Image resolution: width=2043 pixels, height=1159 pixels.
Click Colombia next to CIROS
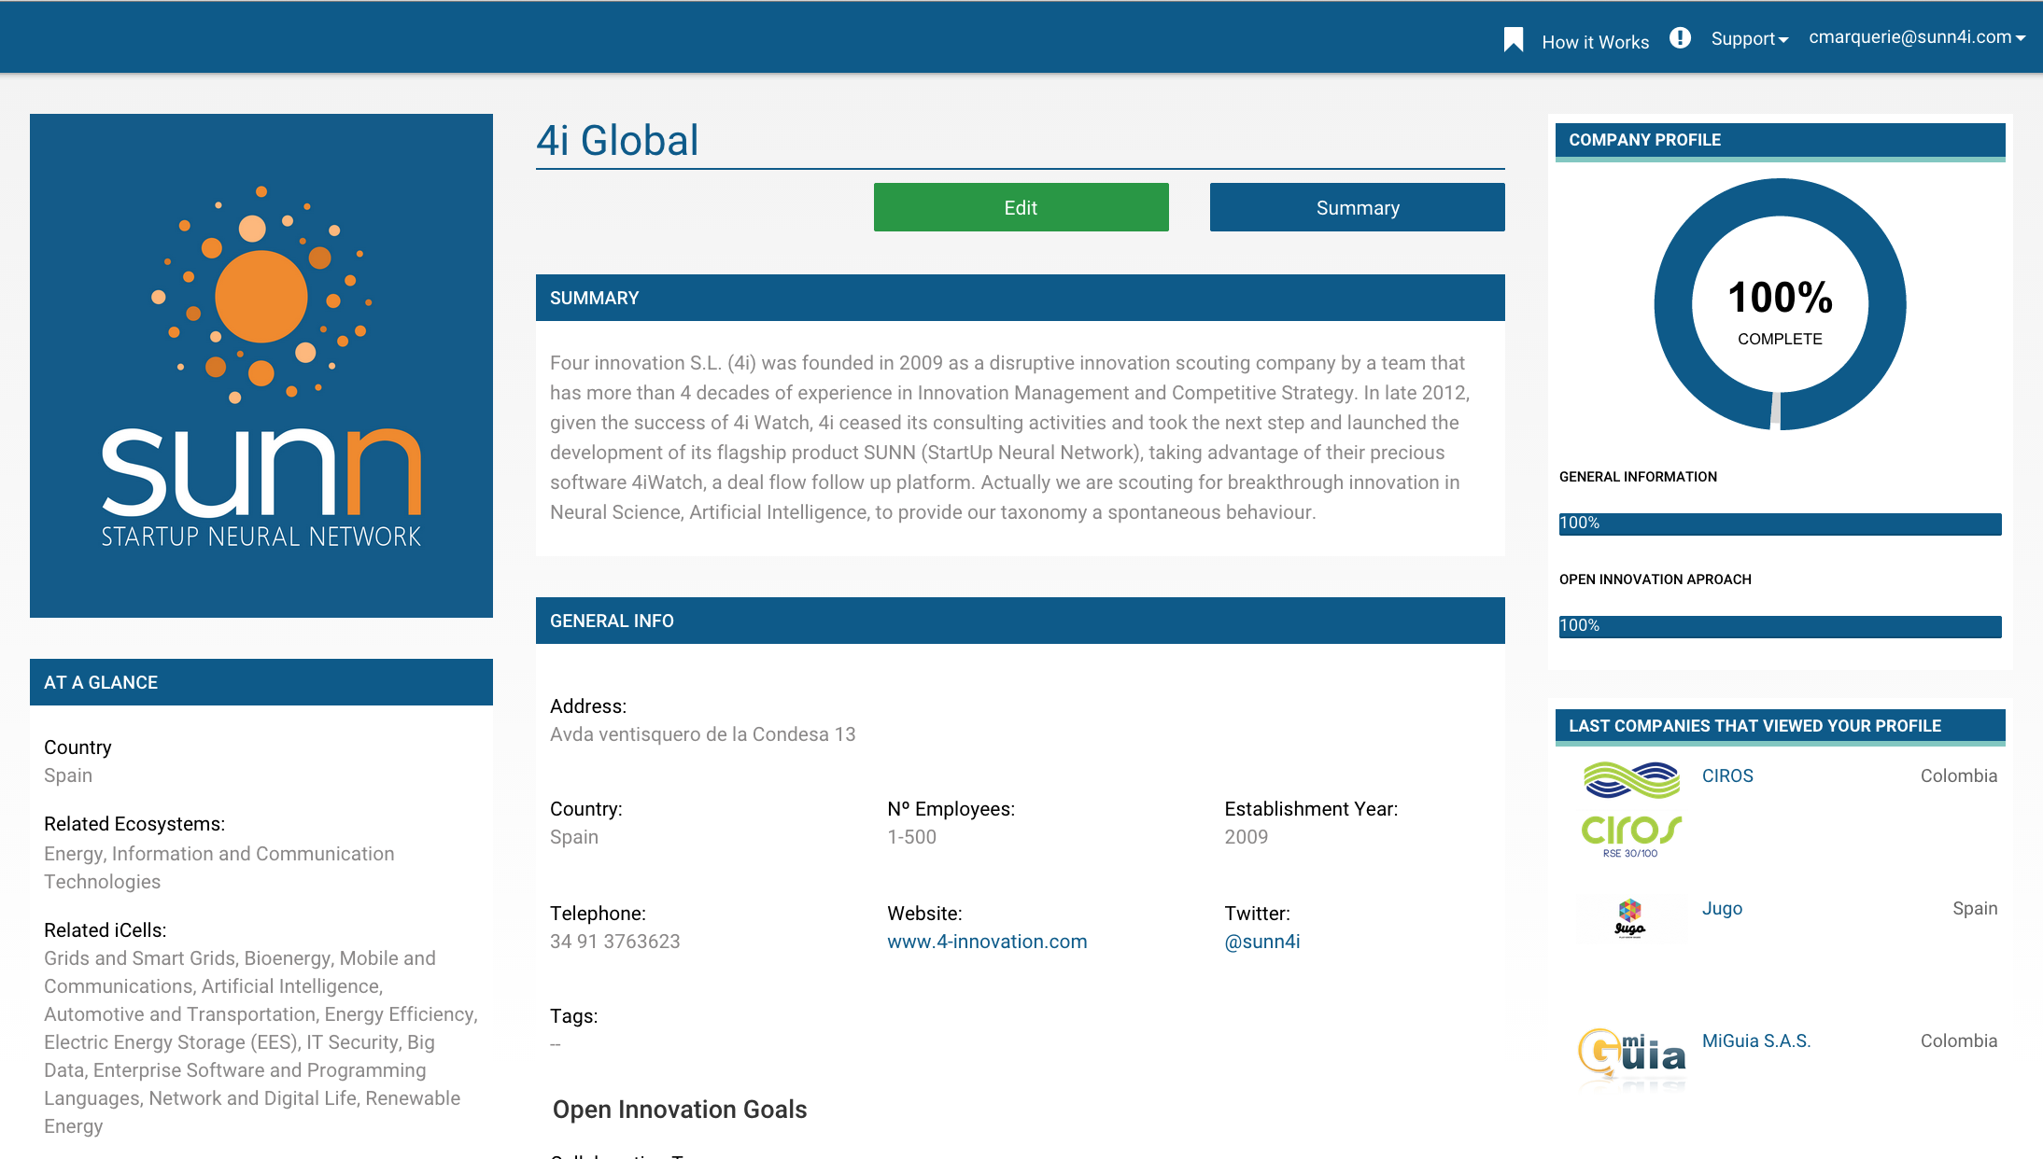[x=1958, y=775]
